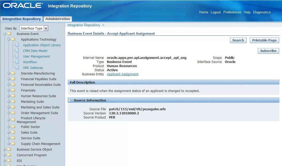Expand the Financial Payables Suite node
Screen dimensions: 282x166
click(9, 79)
